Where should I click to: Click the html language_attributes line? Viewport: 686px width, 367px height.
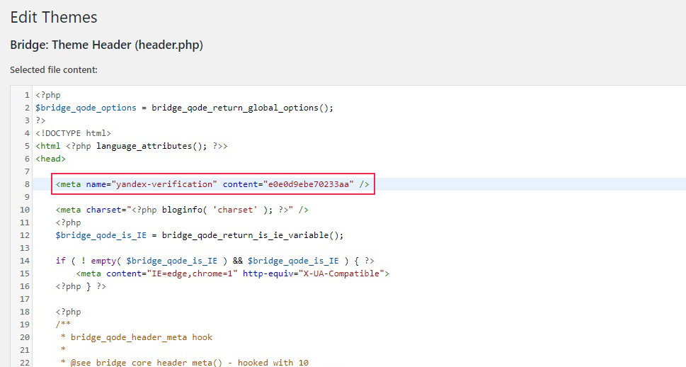tap(132, 146)
